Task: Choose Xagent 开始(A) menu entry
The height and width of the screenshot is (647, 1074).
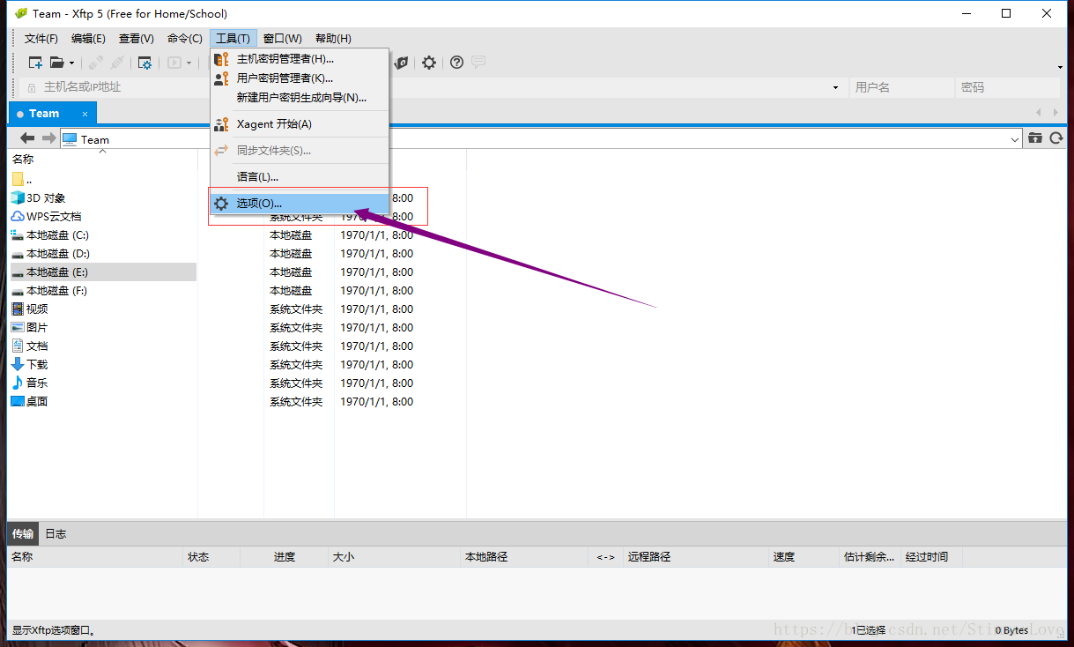Action: click(x=300, y=124)
